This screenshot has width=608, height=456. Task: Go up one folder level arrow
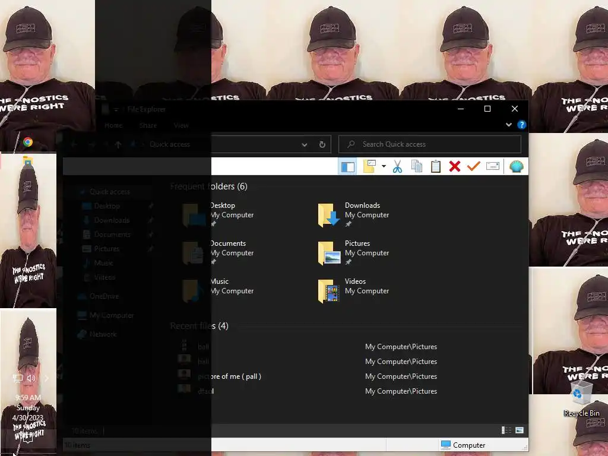118,145
